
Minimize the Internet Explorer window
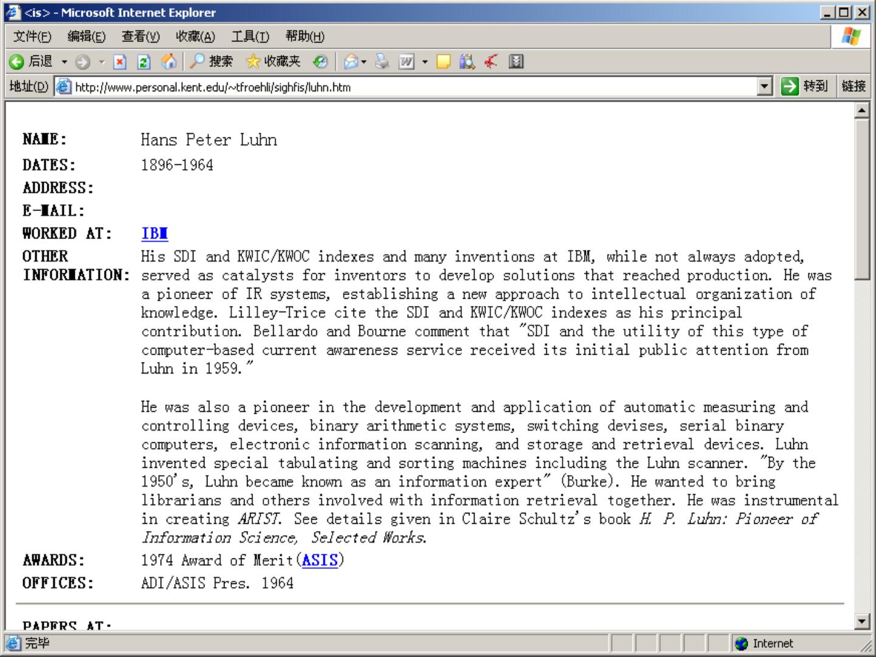(828, 12)
